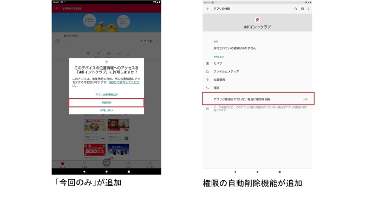The image size is (379, 210).
Task: Tap the dポイントクラブ app icon
Action: point(257,20)
